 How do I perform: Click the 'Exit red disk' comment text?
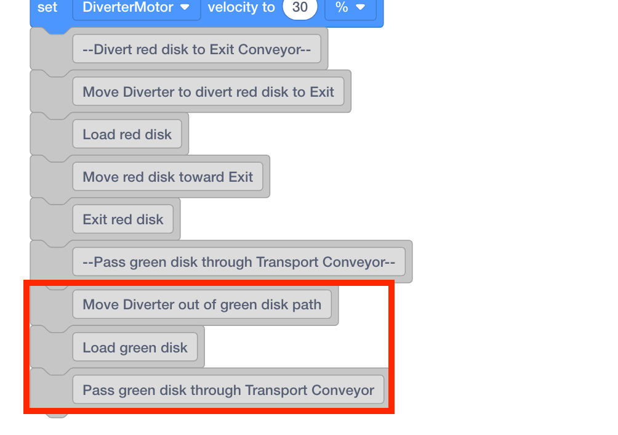pyautogui.click(x=122, y=219)
